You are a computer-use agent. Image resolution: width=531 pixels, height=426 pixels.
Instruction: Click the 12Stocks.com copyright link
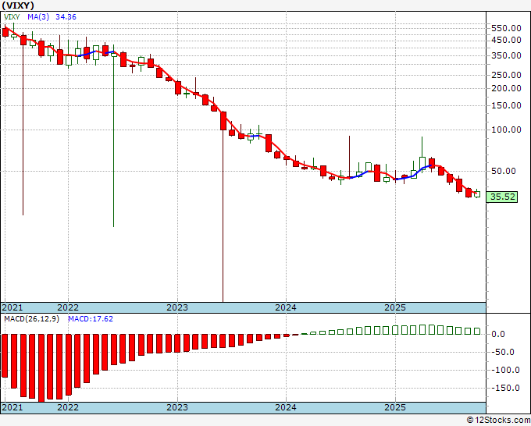498,421
